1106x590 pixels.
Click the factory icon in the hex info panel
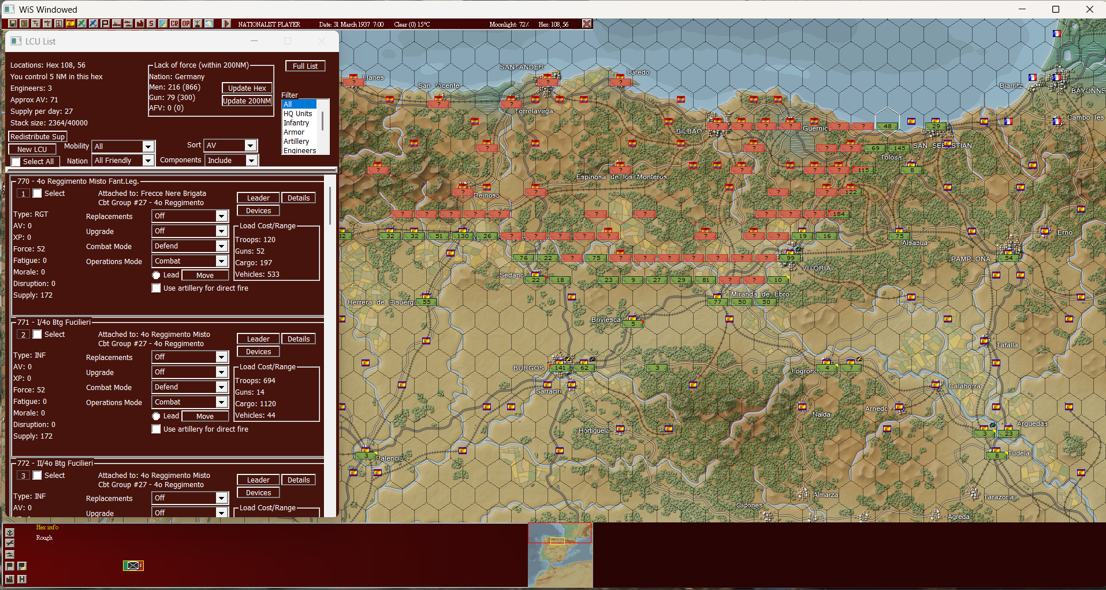click(10, 579)
